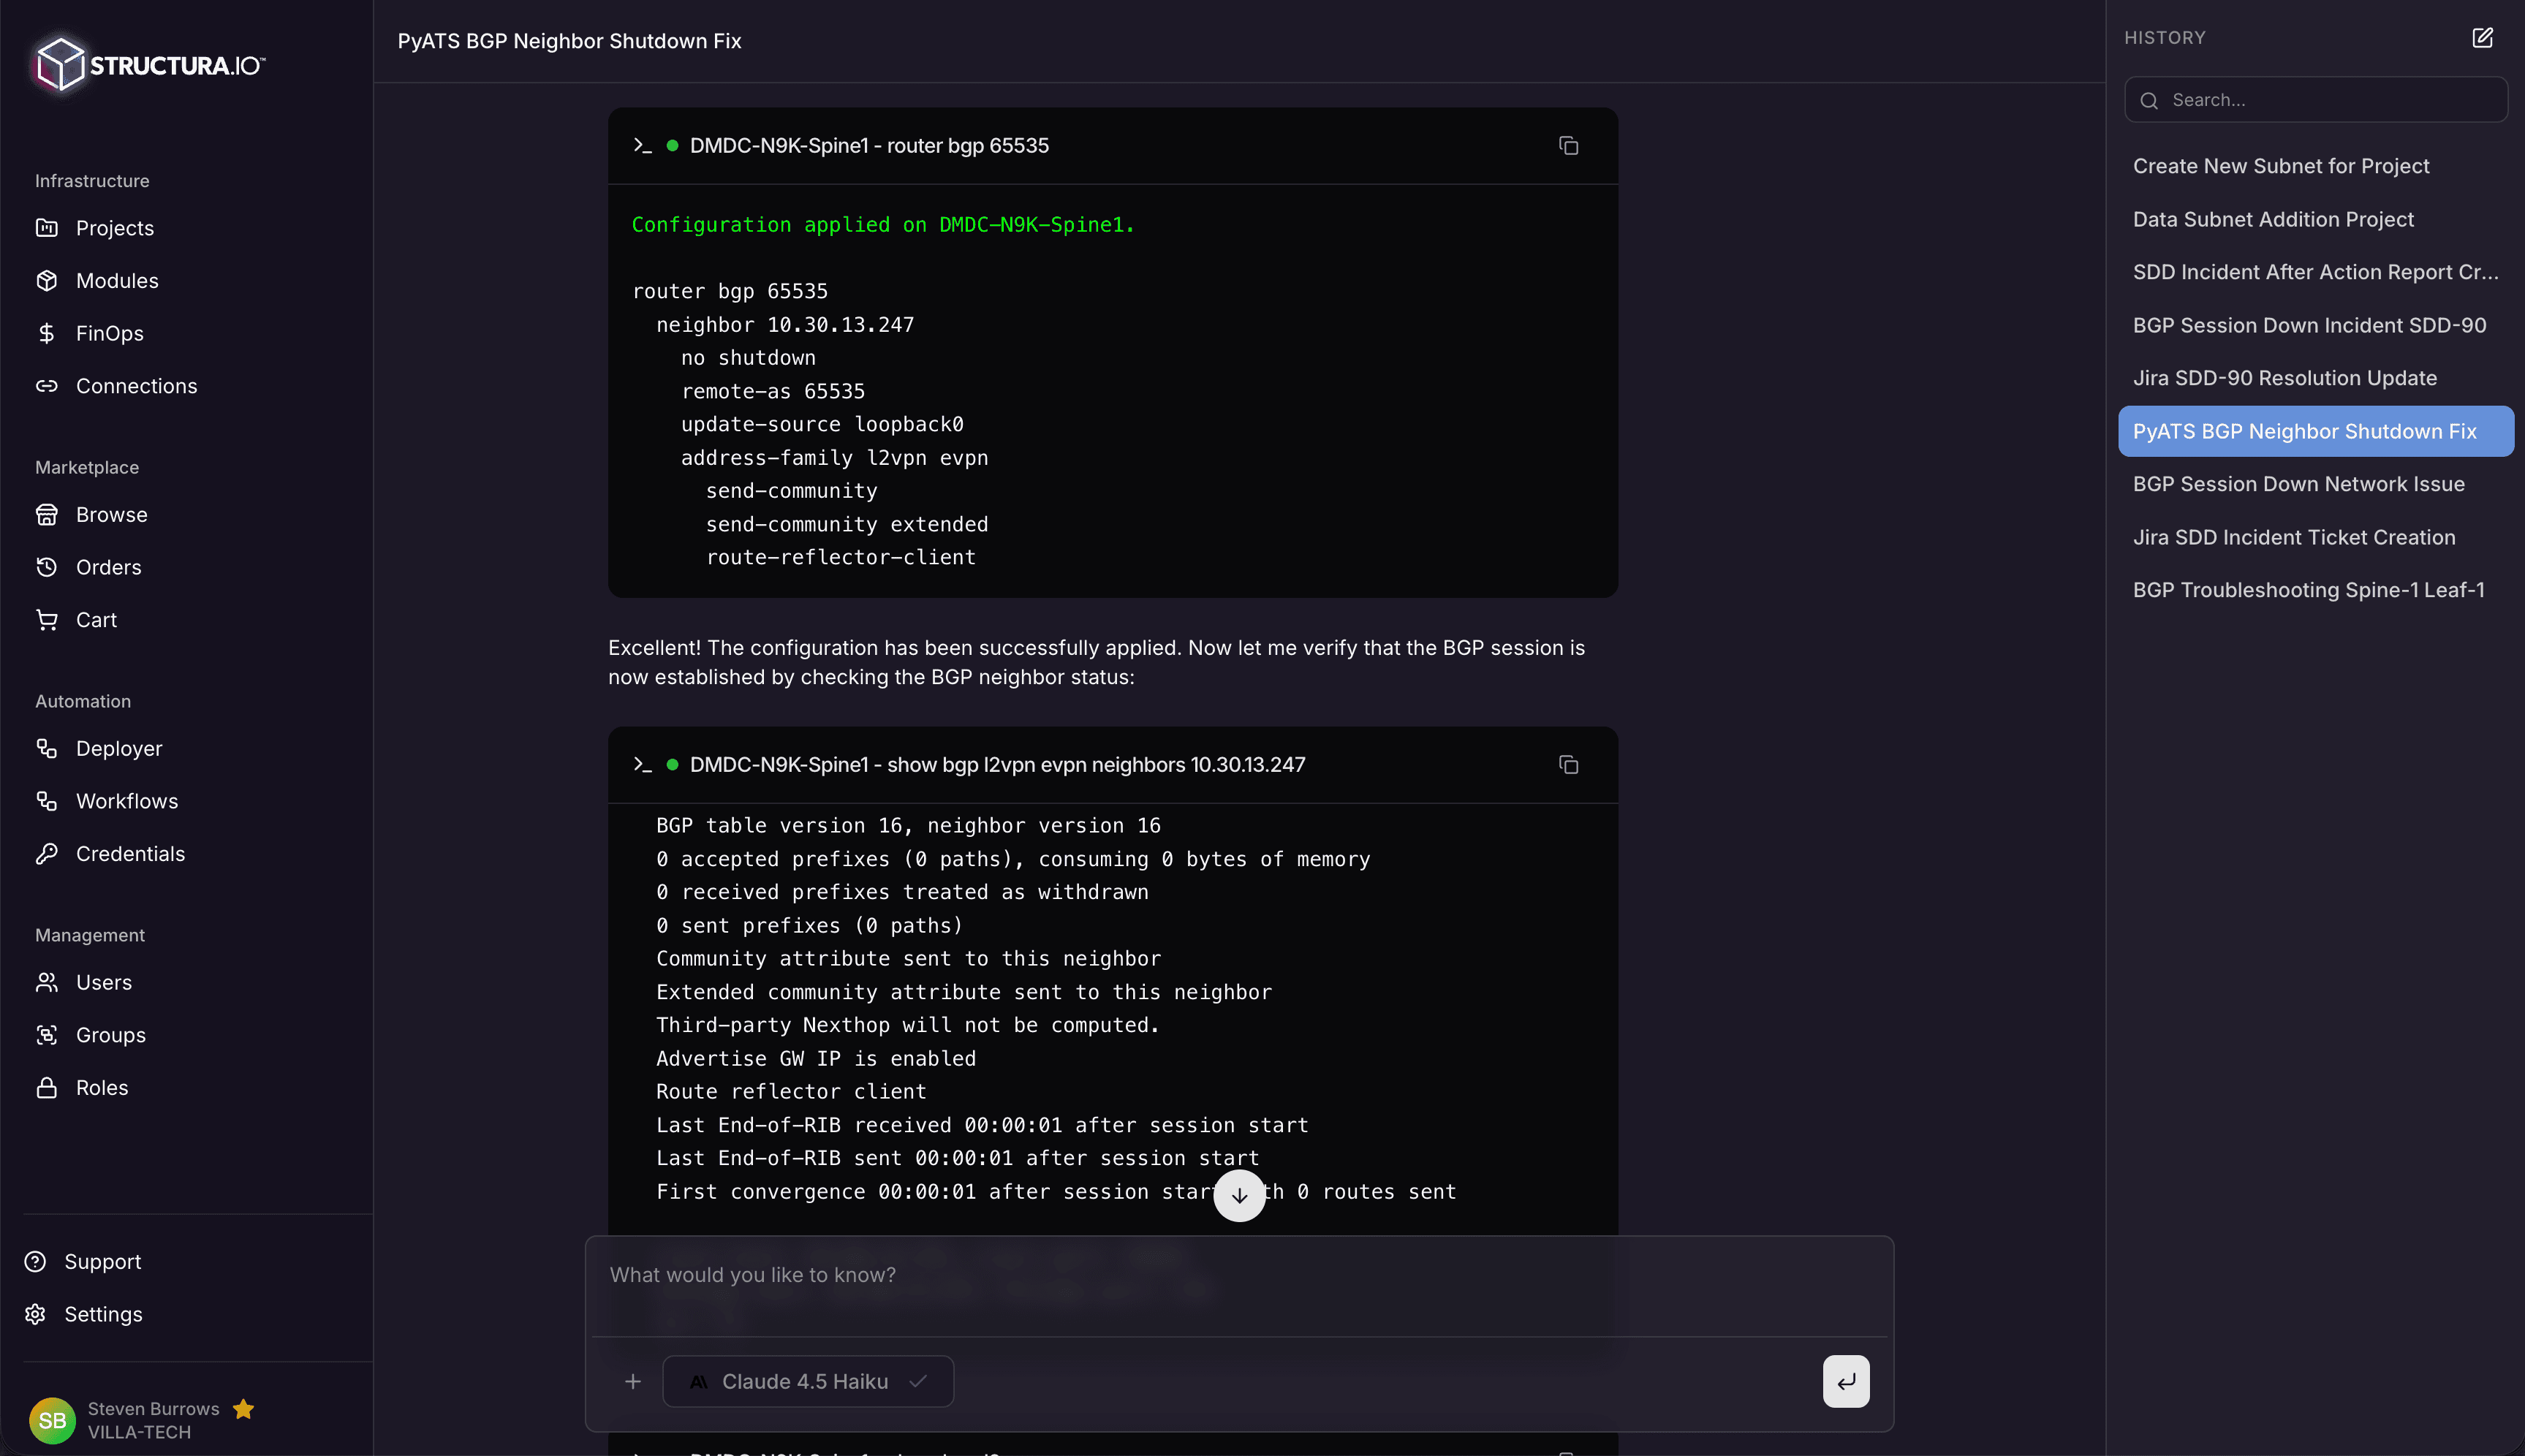This screenshot has width=2525, height=1456.
Task: Copy the router bgp 65535 terminal output
Action: [1567, 145]
